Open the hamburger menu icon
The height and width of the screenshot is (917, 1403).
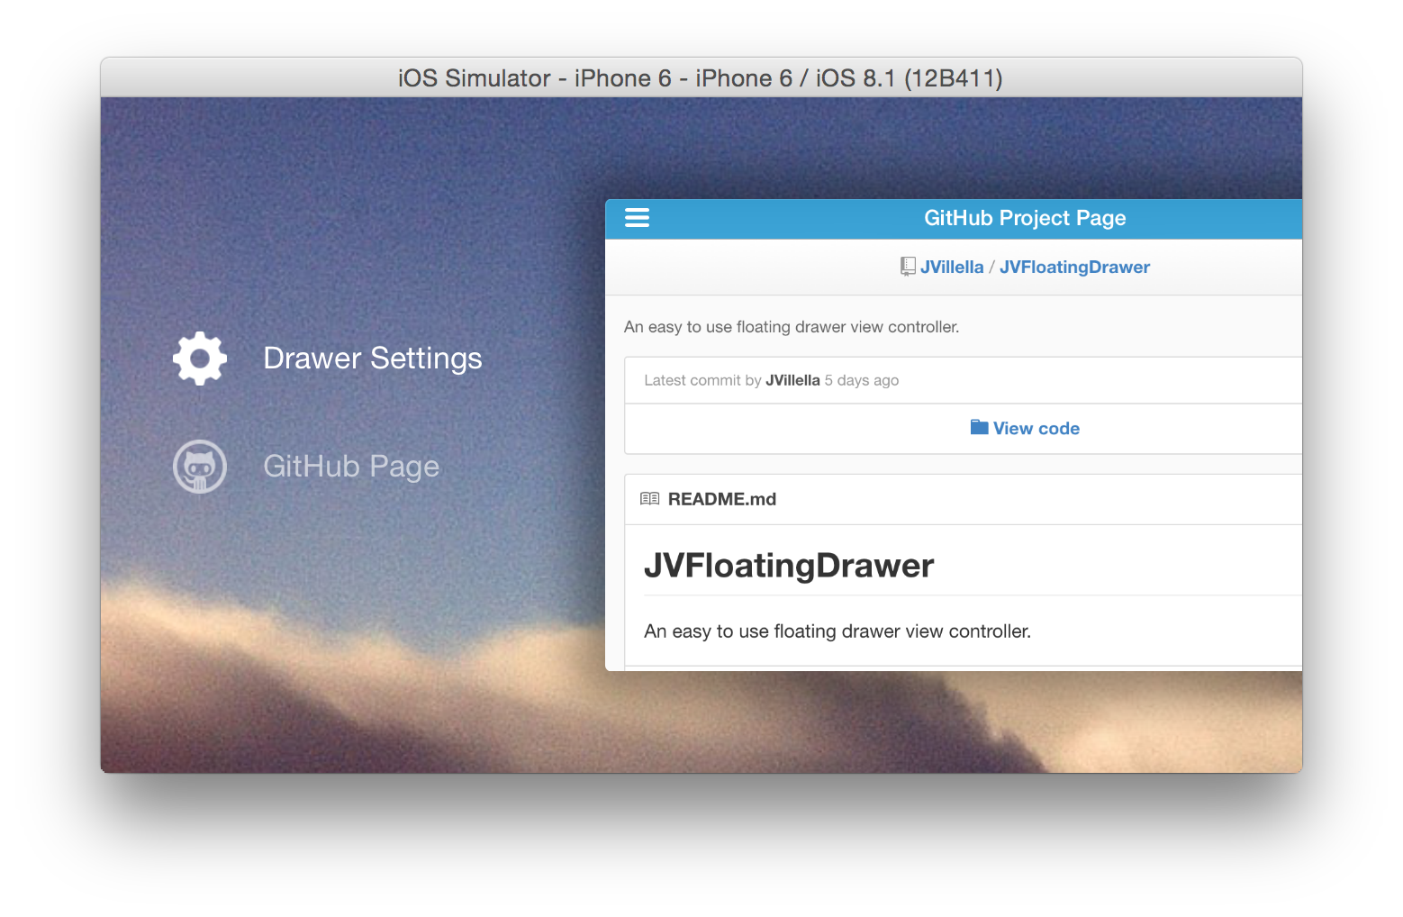click(637, 218)
